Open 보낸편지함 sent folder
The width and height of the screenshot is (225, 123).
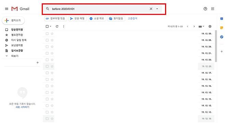pyautogui.click(x=17, y=45)
